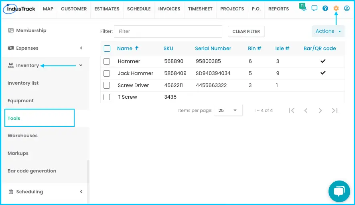This screenshot has width=355, height=205.
Task: Open the orange settings gear icon
Action: (x=336, y=8)
